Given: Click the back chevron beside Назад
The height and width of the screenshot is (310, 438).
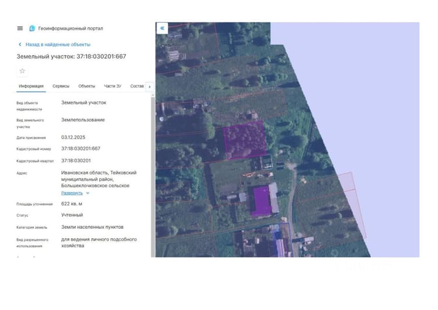Looking at the screenshot, I should (20, 44).
